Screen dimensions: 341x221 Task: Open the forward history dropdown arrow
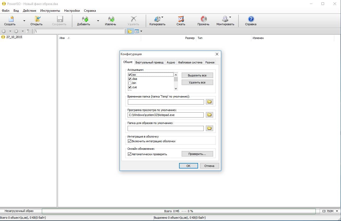click(23, 31)
